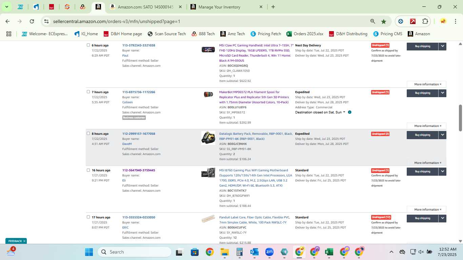Expand Buy shipping arrow for MSI B760 order
Screen dimensions: 463x260
coord(442,172)
